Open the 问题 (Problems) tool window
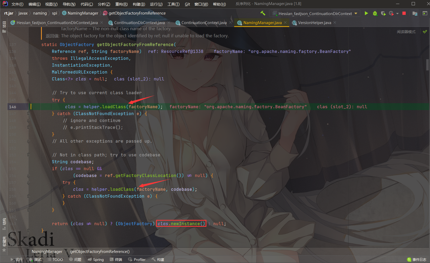Viewport: 430px width, 263px height. click(75, 260)
